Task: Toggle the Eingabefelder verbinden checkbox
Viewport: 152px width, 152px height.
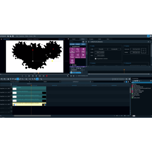Action: pos(96,59)
